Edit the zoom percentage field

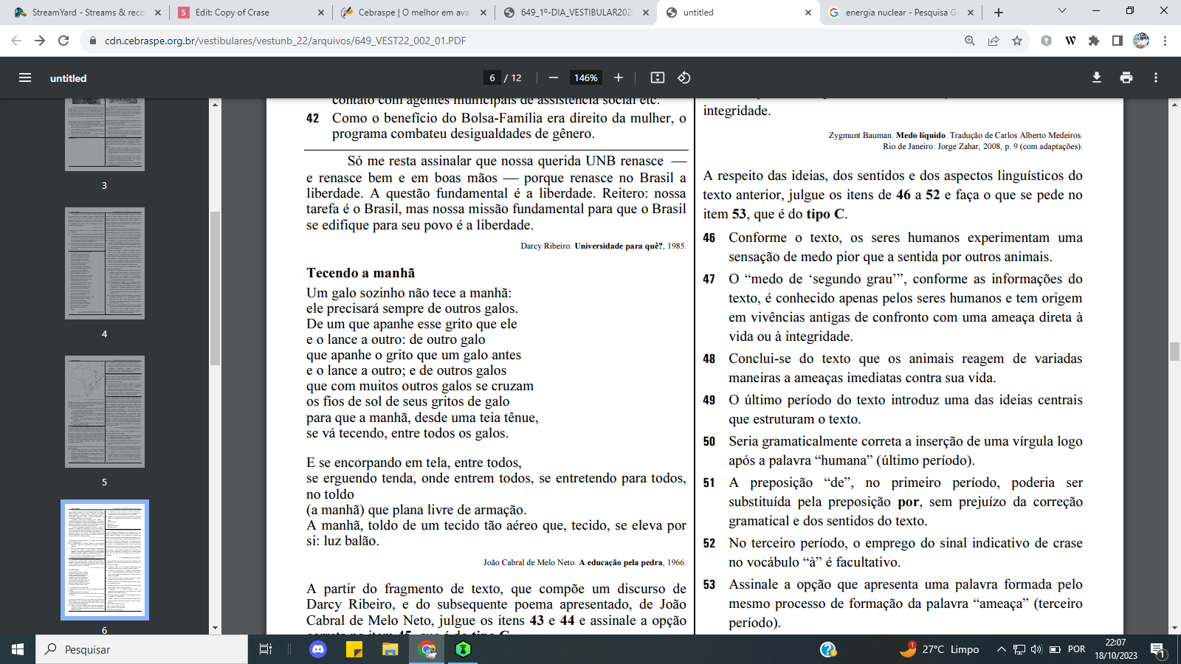586,77
